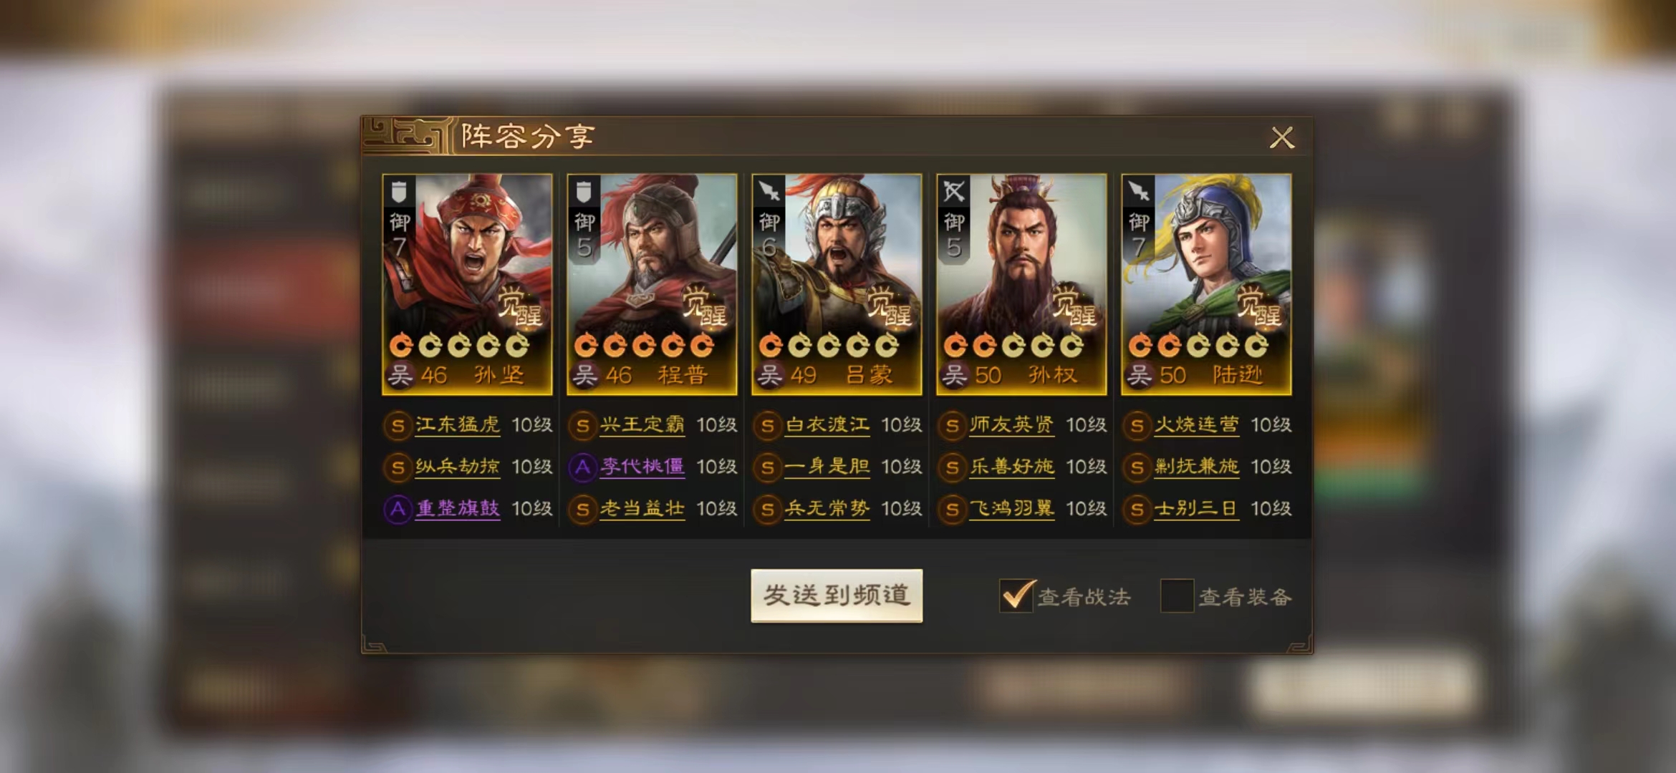Click the 兴王定霸 skill name

pos(642,425)
